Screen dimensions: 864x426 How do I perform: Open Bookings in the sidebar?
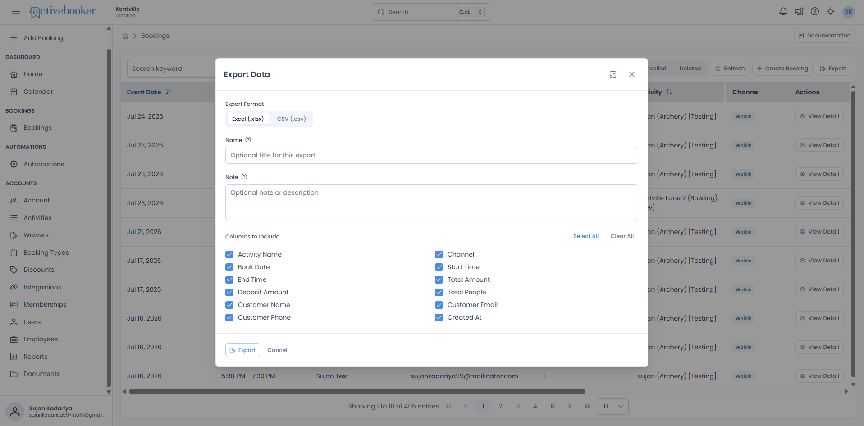click(38, 128)
